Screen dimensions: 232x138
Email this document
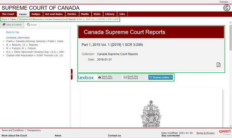(x=134, y=77)
